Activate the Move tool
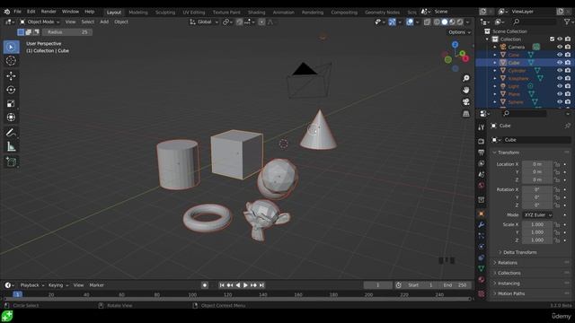The image size is (575, 323). (x=11, y=75)
